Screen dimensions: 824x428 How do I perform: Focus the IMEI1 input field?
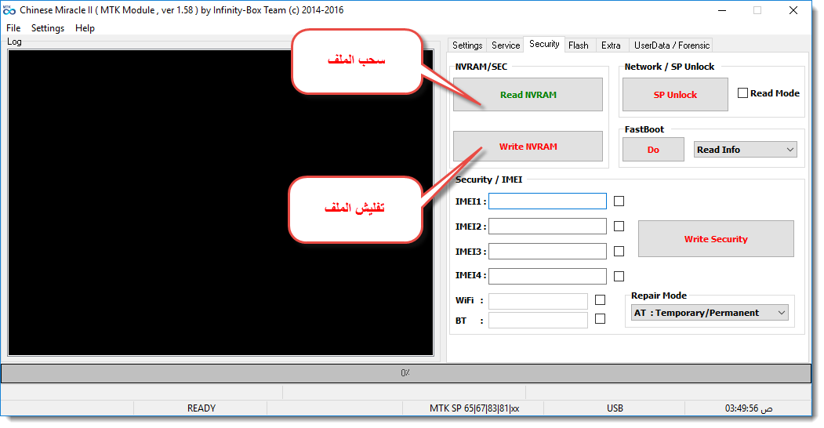tap(547, 201)
